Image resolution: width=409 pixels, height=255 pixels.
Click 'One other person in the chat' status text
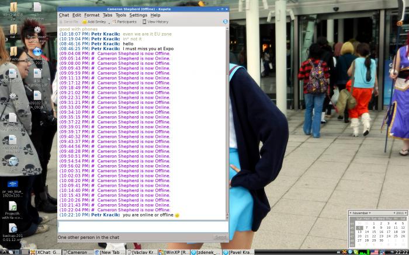pos(88,237)
